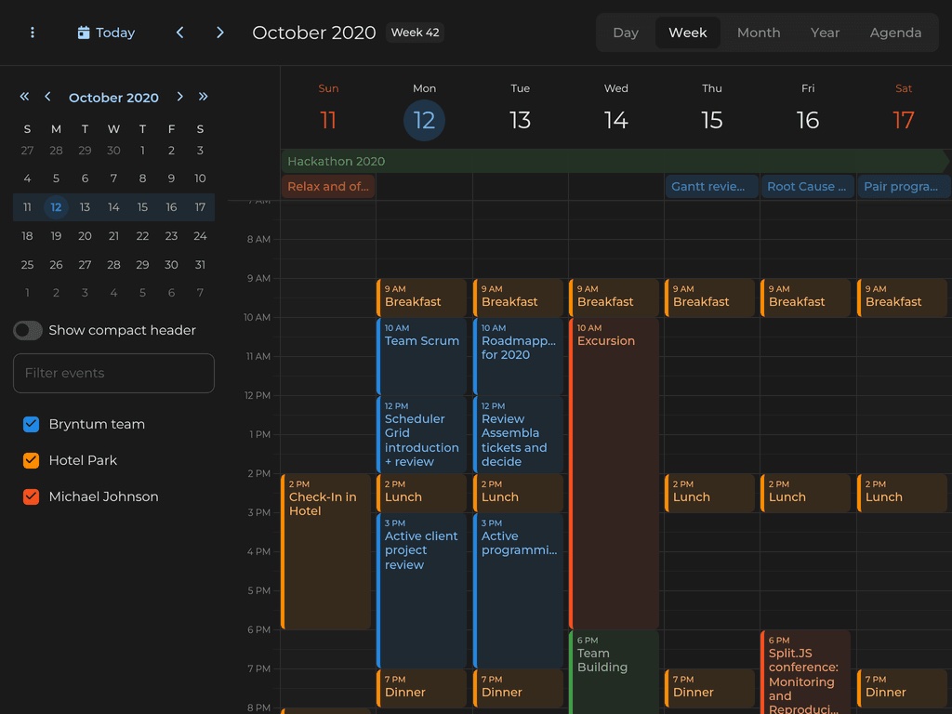Screen dimensions: 952x714
Task: Open the Gantt revie... all-day event
Action: pyautogui.click(x=711, y=186)
